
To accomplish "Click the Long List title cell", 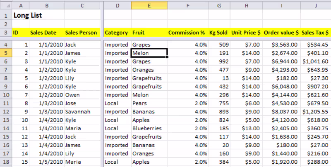I will (28, 15).
